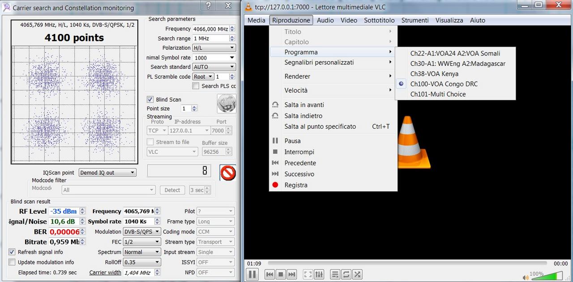The width and height of the screenshot is (573, 282).
Task: Click the VLC cone icon in title bar
Action: coord(248,7)
